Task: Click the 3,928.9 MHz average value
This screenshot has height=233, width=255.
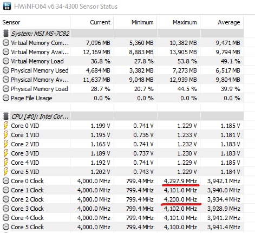Action: tap(224, 209)
